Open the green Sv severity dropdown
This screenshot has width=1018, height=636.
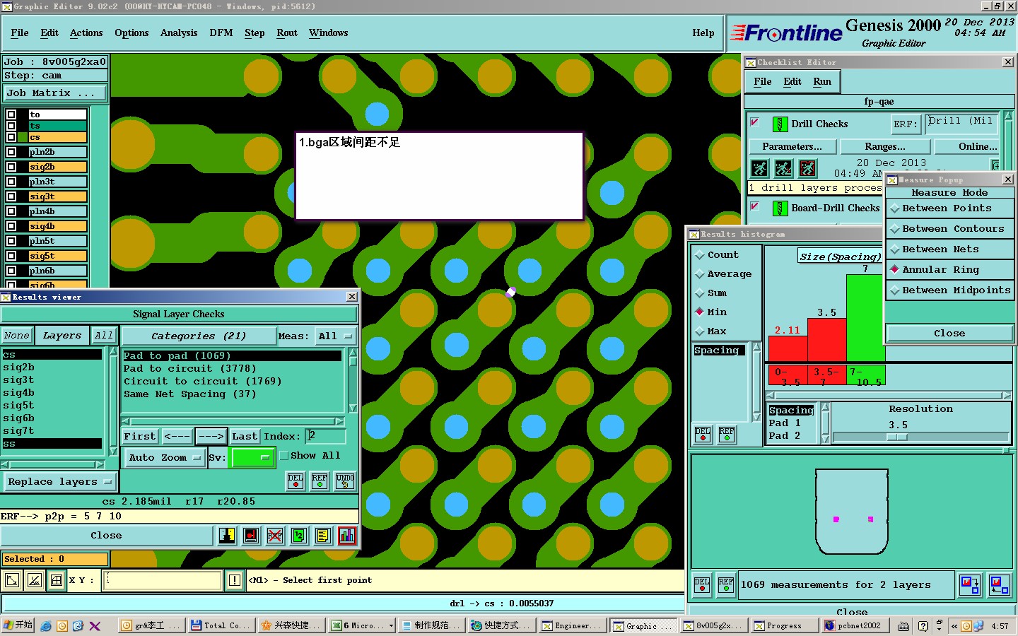(x=252, y=458)
